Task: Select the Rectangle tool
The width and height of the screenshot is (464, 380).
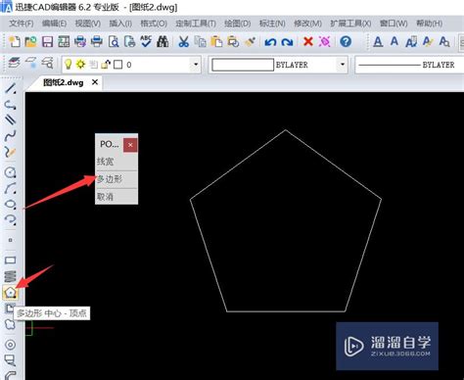Action: click(x=11, y=261)
